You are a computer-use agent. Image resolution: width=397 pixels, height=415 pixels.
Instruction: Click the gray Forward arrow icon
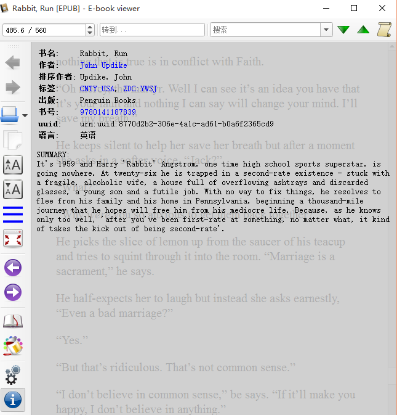coord(12,88)
